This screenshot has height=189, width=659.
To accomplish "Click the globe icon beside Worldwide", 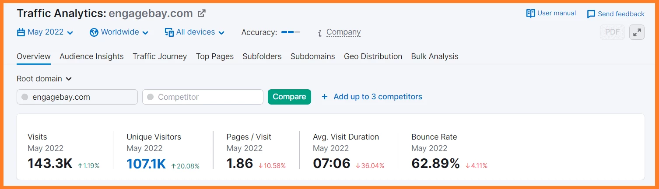I will click(94, 32).
